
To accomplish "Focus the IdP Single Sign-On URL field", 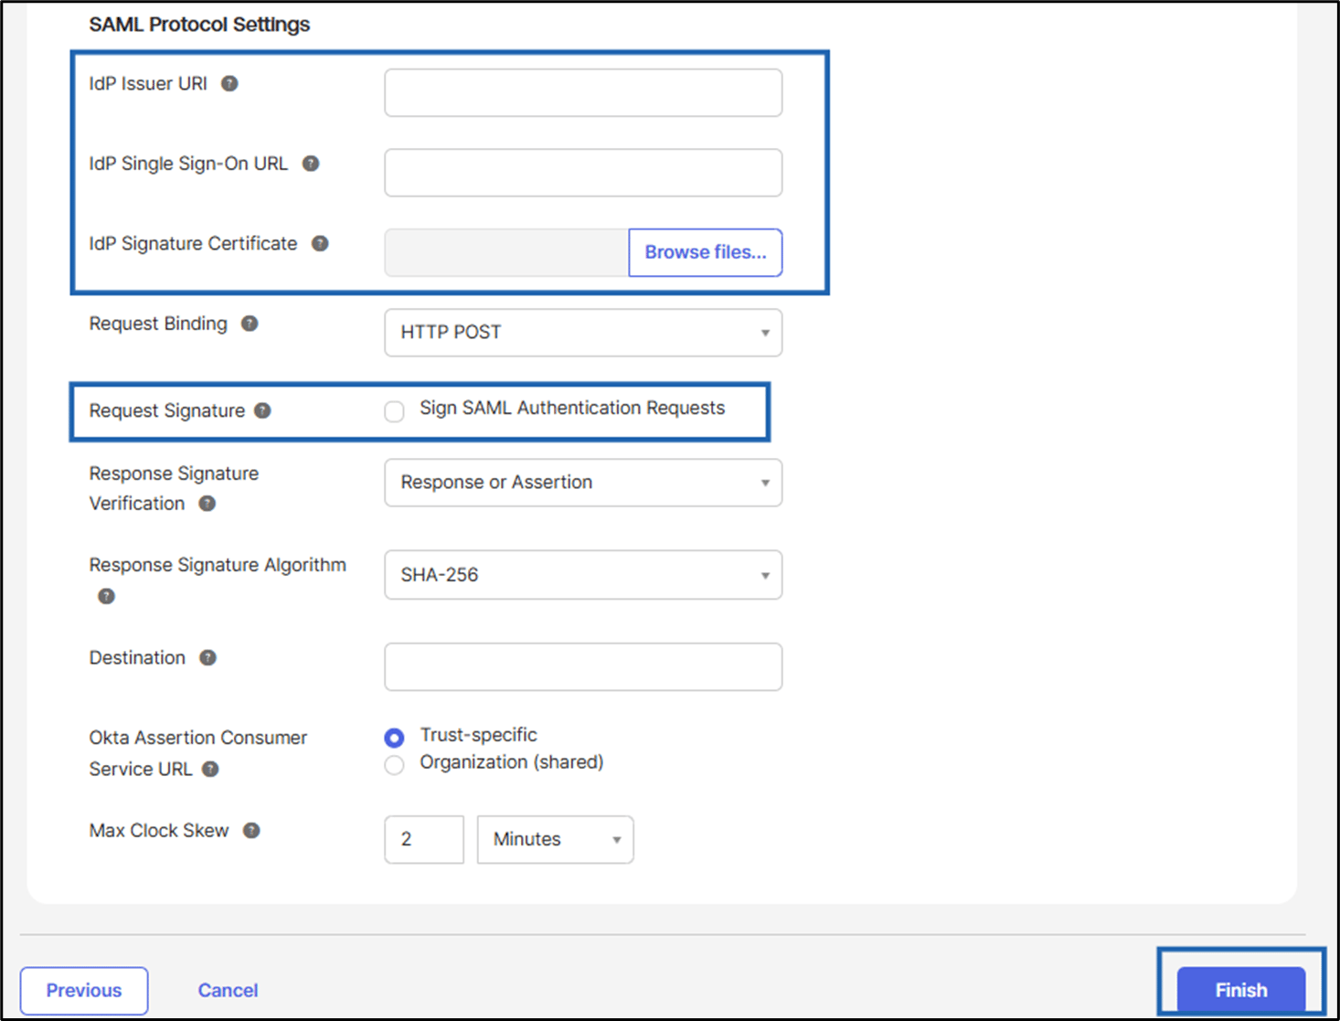I will click(x=583, y=173).
